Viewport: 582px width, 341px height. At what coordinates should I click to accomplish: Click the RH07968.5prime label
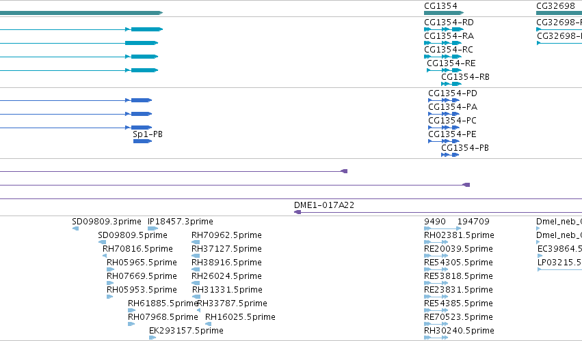click(163, 317)
